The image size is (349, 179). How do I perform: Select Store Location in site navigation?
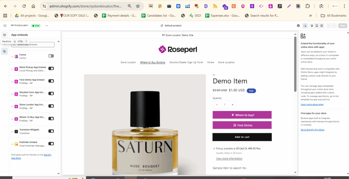click(x=226, y=62)
